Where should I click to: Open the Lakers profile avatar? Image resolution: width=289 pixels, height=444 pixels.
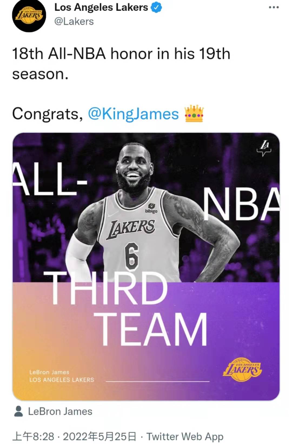tap(29, 15)
